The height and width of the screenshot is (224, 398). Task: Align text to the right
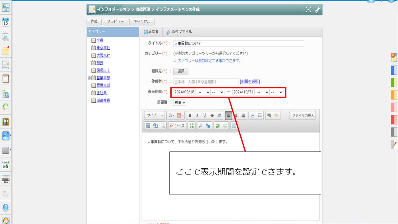(243, 115)
